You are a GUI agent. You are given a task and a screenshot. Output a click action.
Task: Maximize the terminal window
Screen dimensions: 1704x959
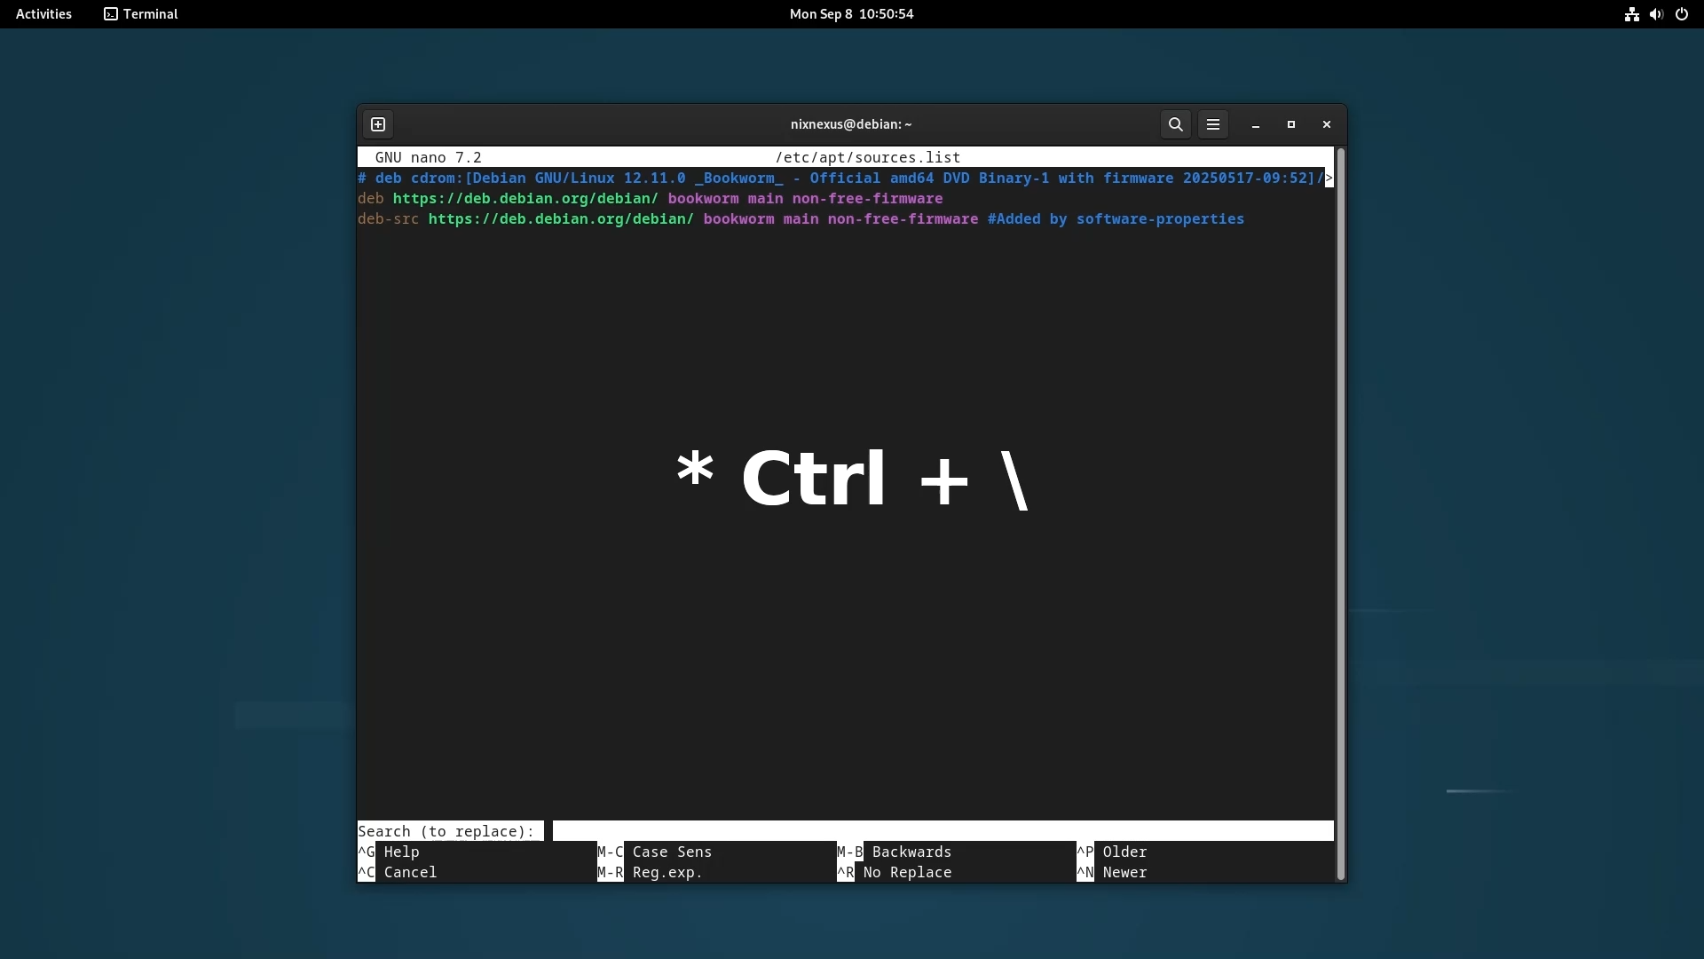coord(1291,124)
